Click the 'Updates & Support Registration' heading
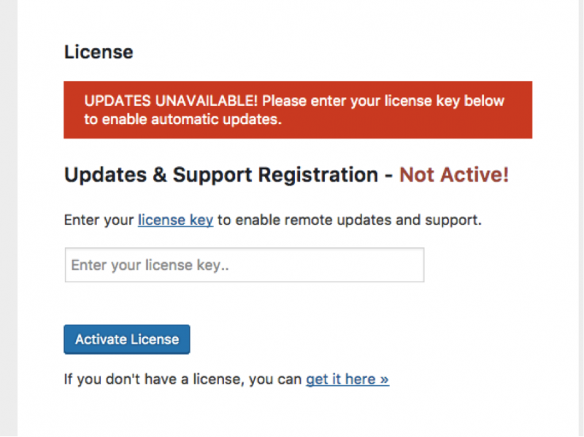584x437 pixels. pyautogui.click(x=221, y=174)
